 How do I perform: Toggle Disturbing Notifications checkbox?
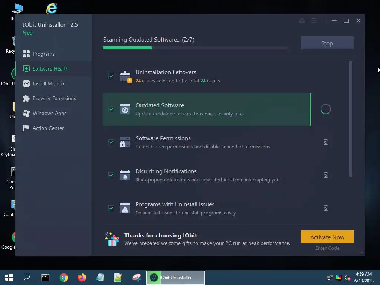(x=111, y=175)
